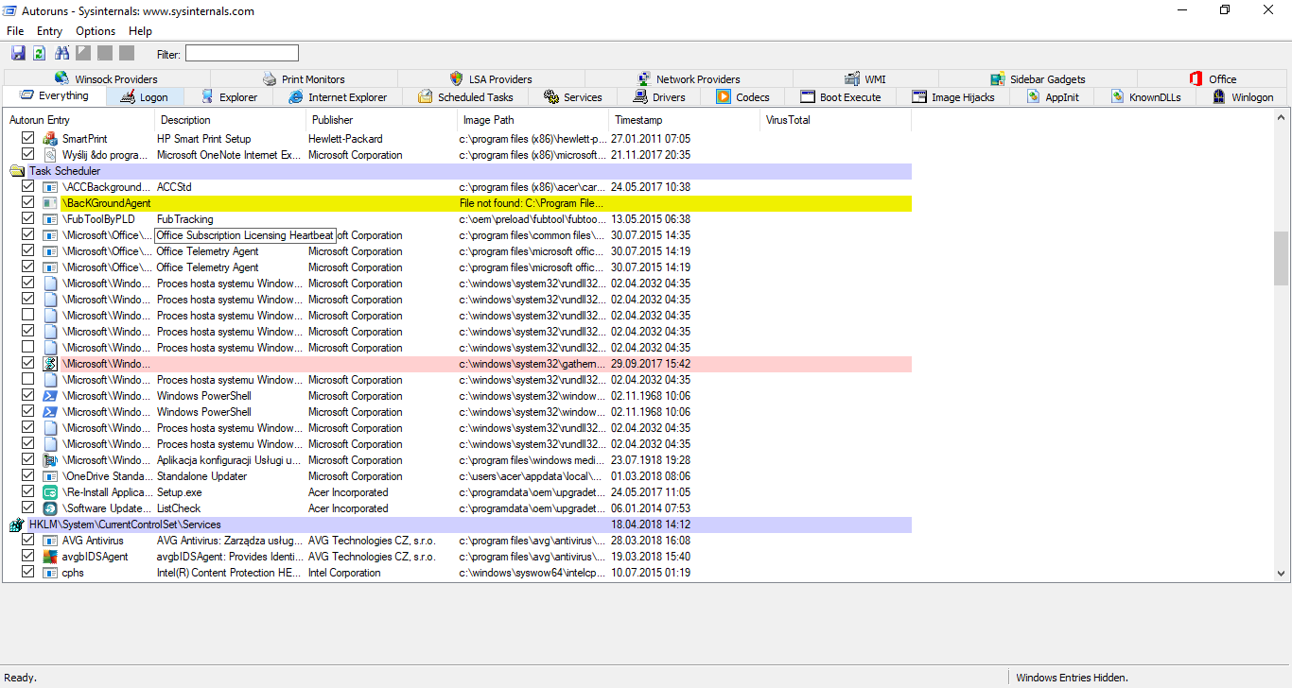Click the Winsock Providers globe icon

(x=61, y=78)
